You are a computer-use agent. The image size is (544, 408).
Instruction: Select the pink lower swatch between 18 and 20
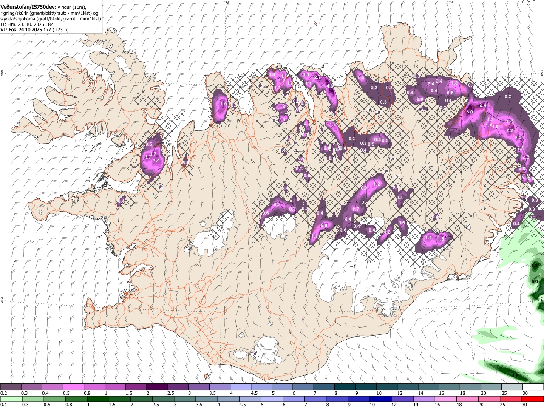468,399
